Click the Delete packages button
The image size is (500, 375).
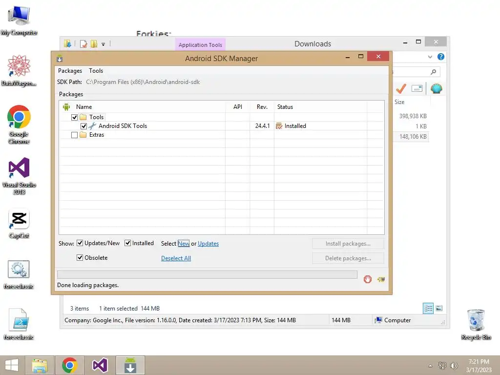pos(348,258)
